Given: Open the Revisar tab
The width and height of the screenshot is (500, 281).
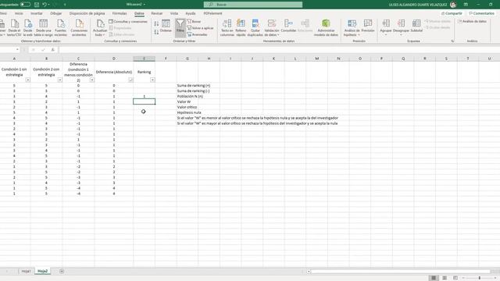Looking at the screenshot, I should [156, 13].
